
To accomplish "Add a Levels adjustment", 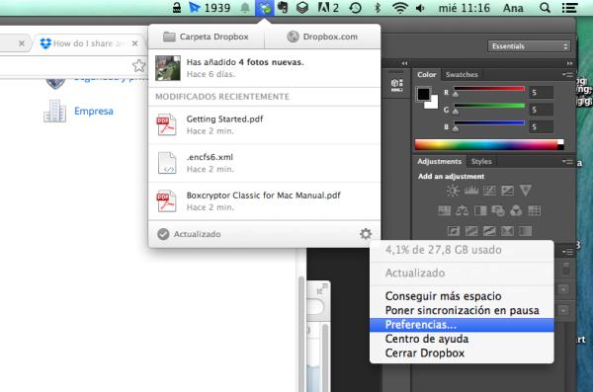I will pos(470,191).
